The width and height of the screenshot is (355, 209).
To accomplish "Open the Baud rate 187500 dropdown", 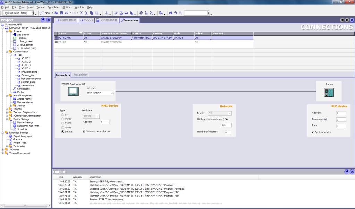I will 98,116.
